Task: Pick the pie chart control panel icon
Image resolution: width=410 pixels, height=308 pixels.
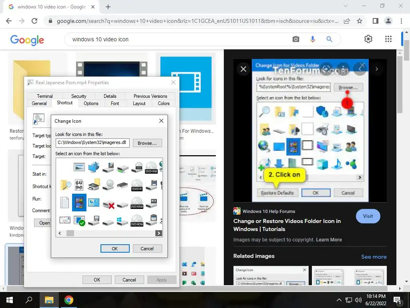Action: point(93,203)
